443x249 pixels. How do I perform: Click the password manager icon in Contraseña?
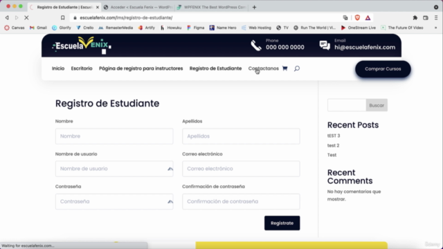click(170, 201)
